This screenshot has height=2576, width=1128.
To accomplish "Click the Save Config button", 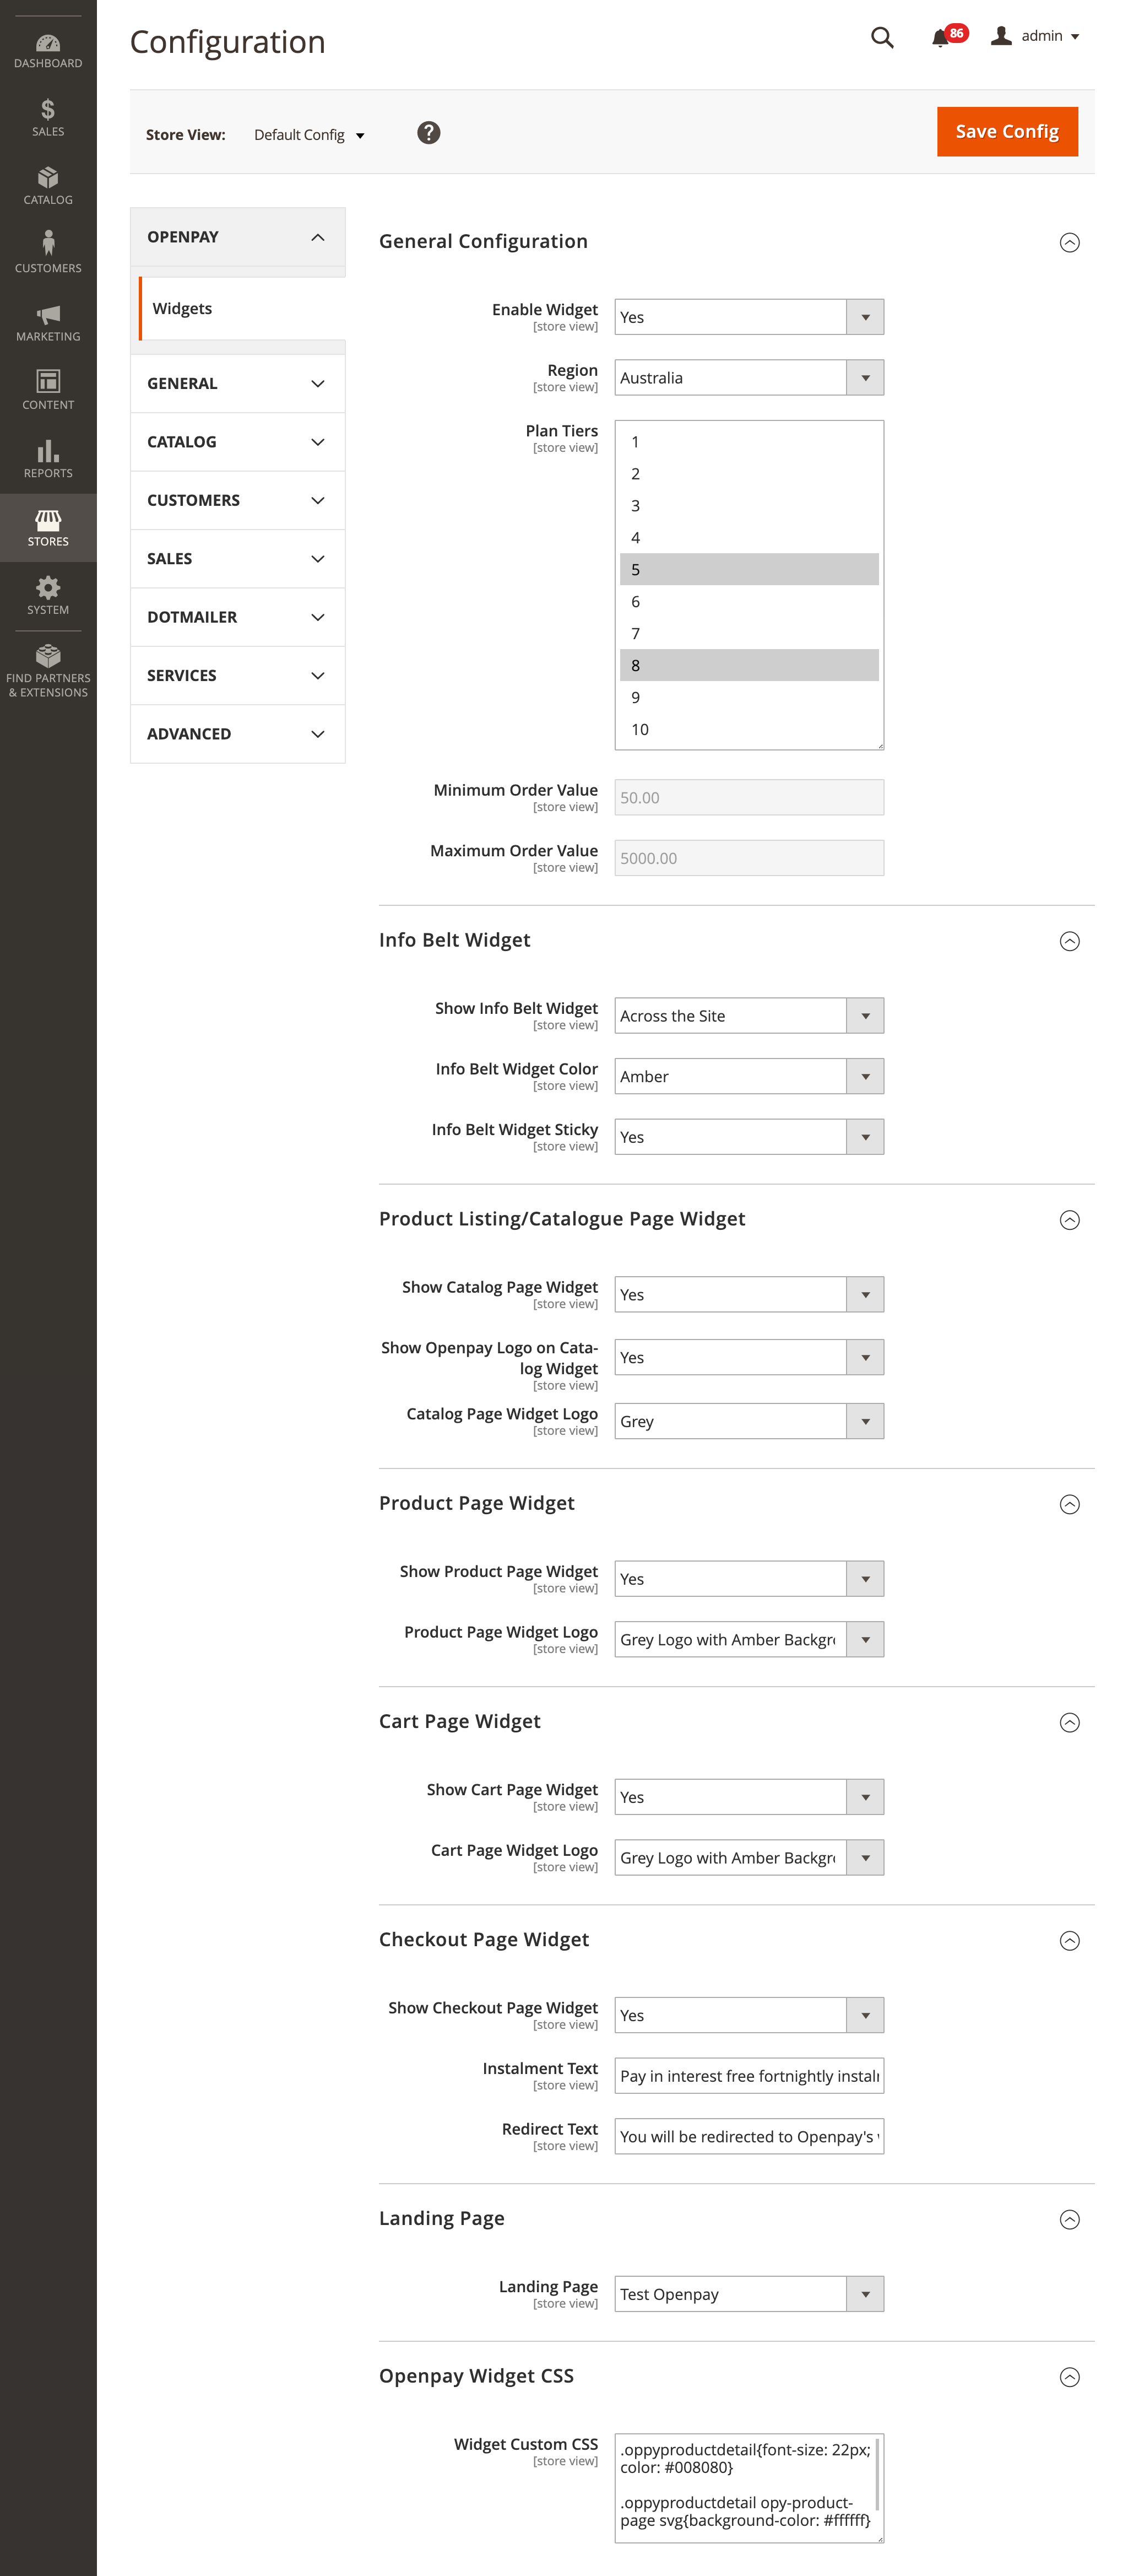I will pos(1007,131).
